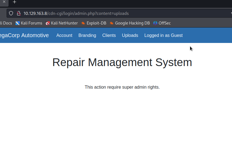Open a new browser tab

[x=15, y=2]
